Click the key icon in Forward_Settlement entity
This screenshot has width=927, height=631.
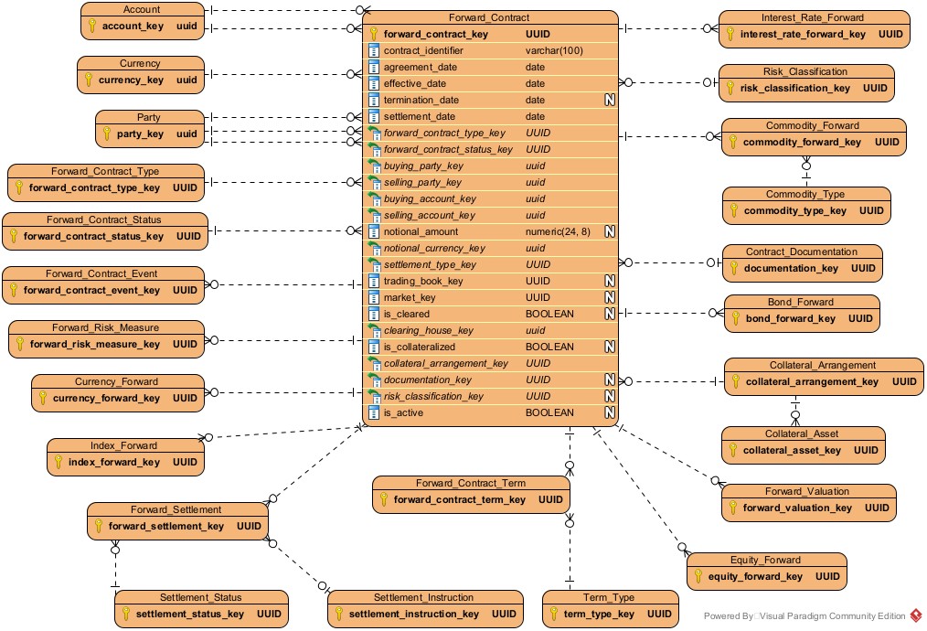[x=97, y=527]
